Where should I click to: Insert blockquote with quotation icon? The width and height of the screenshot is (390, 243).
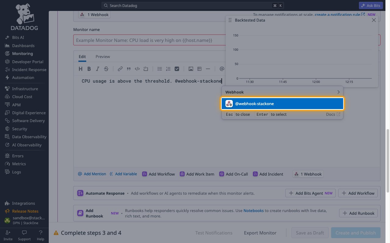(129, 69)
